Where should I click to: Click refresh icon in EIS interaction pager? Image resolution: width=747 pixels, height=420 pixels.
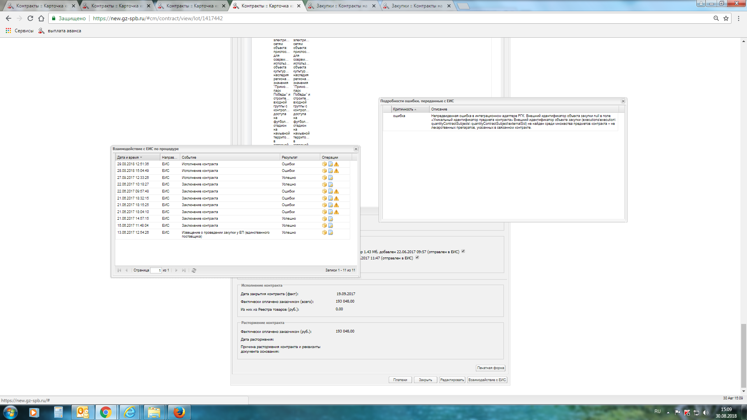pos(194,270)
